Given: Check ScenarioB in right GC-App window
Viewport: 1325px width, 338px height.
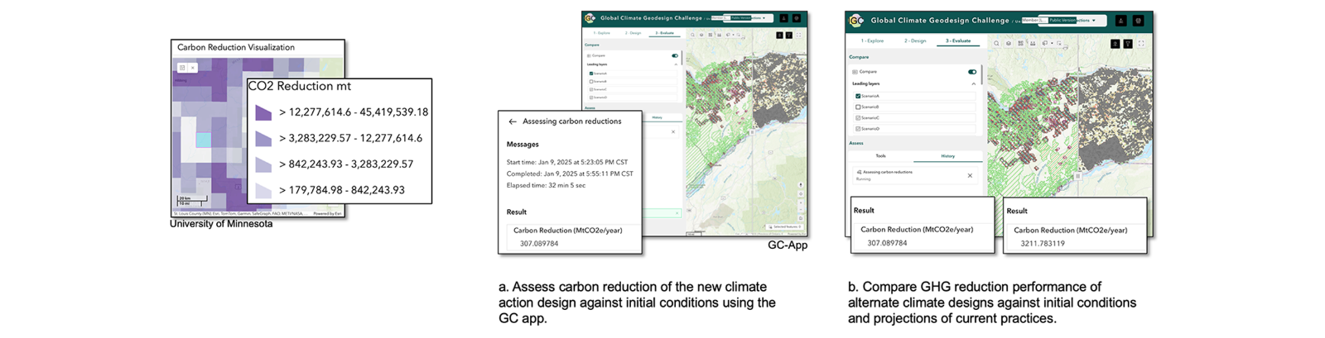Looking at the screenshot, I should (x=858, y=107).
